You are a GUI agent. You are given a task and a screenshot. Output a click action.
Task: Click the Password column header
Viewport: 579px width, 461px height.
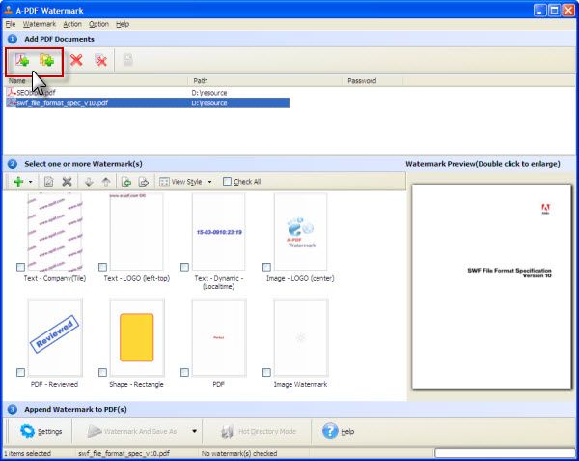(372, 80)
